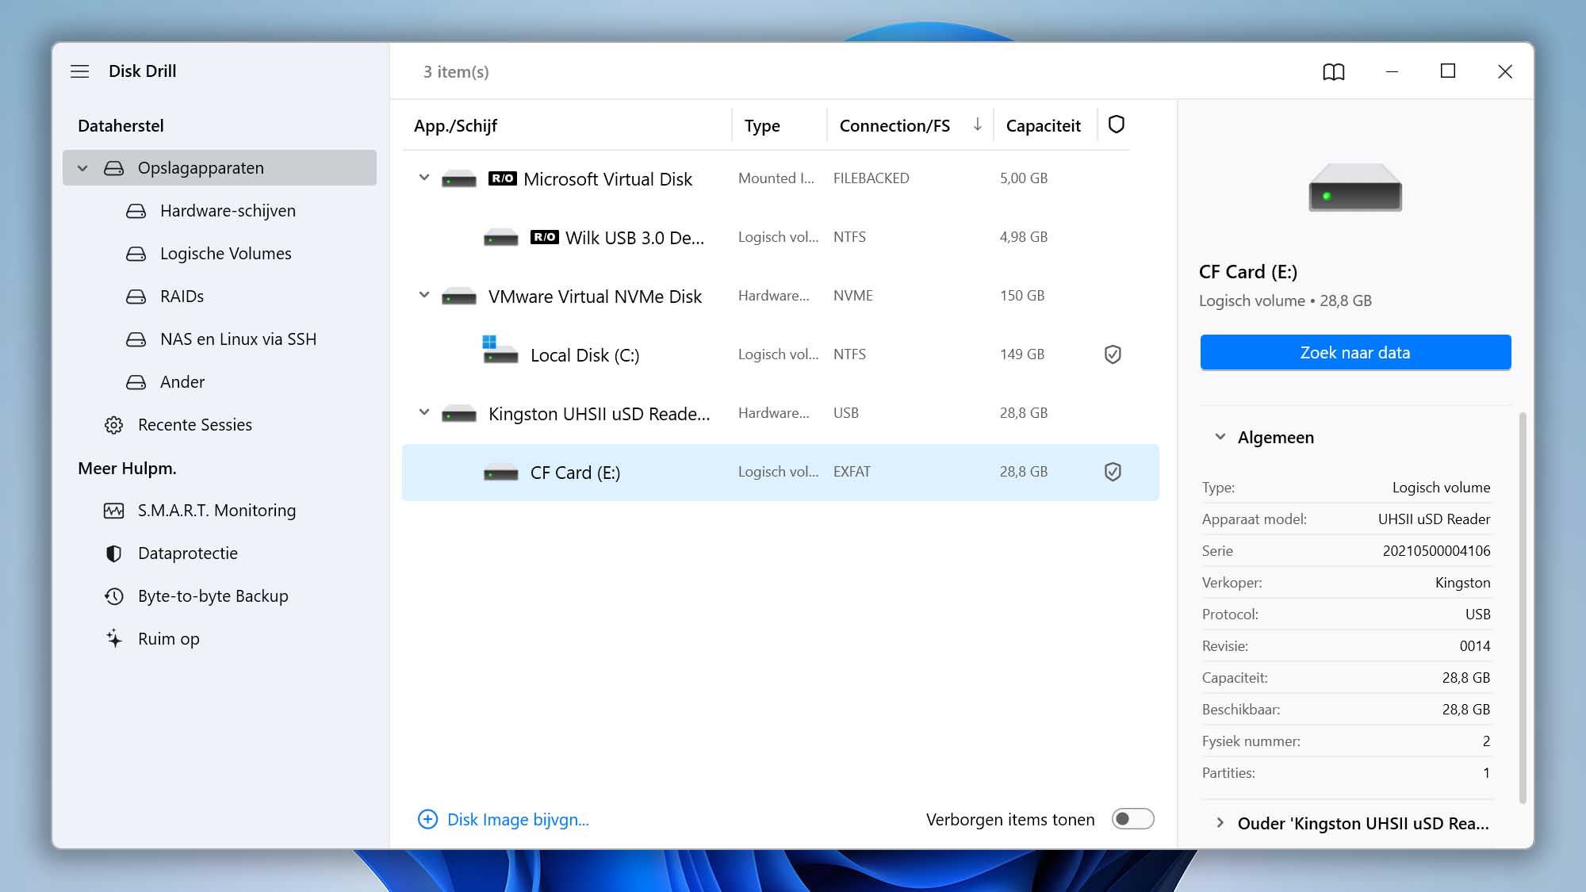Screen dimensions: 1586x892
Task: Click R/O badge on Microsoft Virtual Disk
Action: 503,178
